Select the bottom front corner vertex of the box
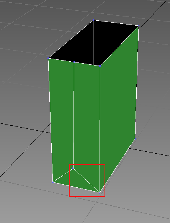Image resolution: width=170 pixels, height=223 pixels. click(x=100, y=193)
